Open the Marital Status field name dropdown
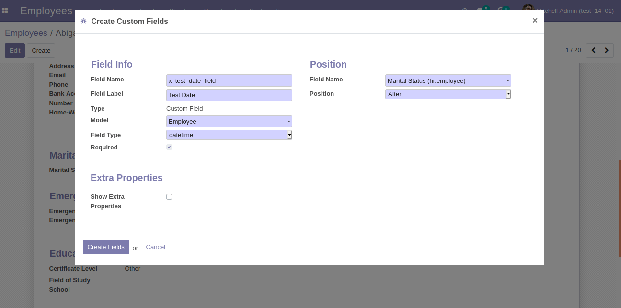621x308 pixels. (448, 80)
